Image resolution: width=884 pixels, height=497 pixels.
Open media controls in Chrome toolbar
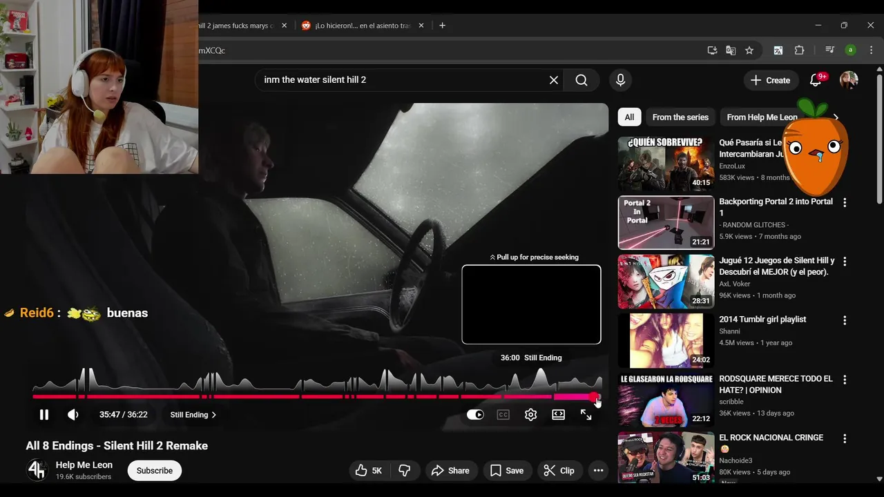tap(830, 50)
